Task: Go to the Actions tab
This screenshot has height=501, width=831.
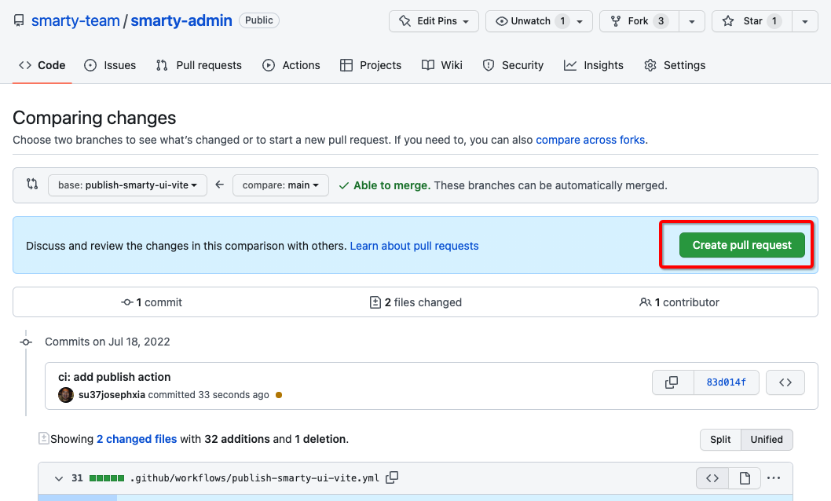Action: point(291,65)
